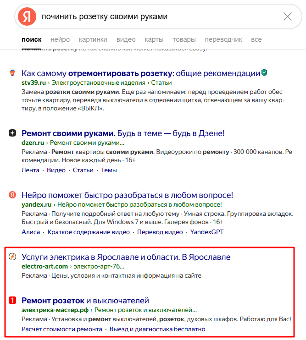Switch to the нейро tab

coord(60,39)
